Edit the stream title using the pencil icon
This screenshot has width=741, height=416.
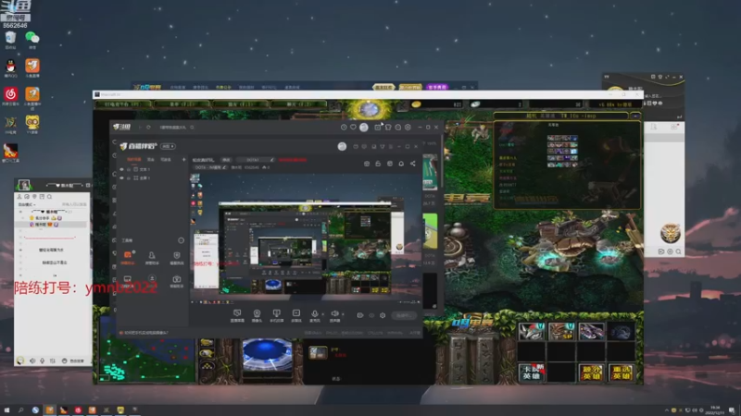[x=271, y=160]
